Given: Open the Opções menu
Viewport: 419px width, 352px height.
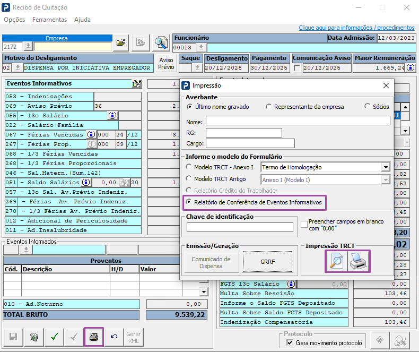Looking at the screenshot, I should coord(14,20).
